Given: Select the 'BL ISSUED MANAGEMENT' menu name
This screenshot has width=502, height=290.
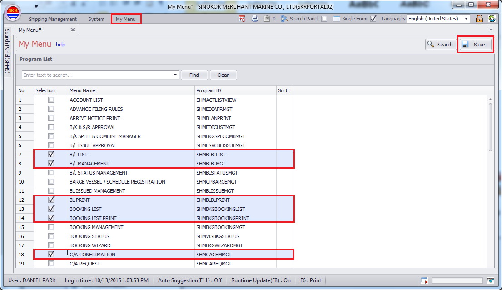Looking at the screenshot, I should (97, 191).
